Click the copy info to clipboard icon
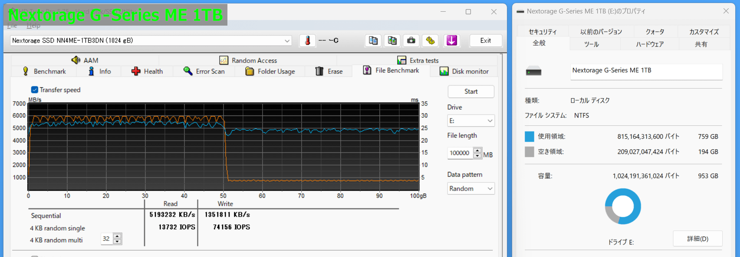Image resolution: width=740 pixels, height=257 pixels. 373,40
